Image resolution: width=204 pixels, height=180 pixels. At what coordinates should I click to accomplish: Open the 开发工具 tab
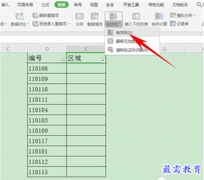(131, 5)
